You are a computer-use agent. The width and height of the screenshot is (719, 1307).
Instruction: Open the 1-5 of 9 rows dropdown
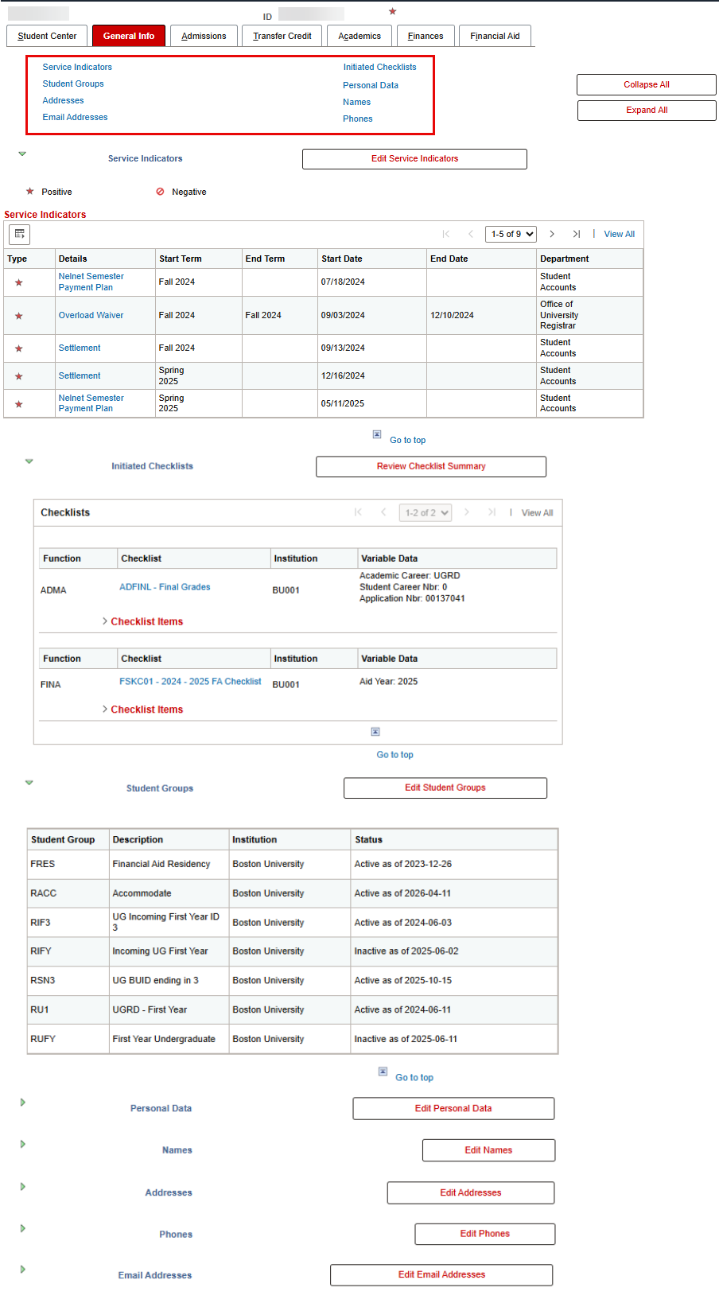point(511,234)
